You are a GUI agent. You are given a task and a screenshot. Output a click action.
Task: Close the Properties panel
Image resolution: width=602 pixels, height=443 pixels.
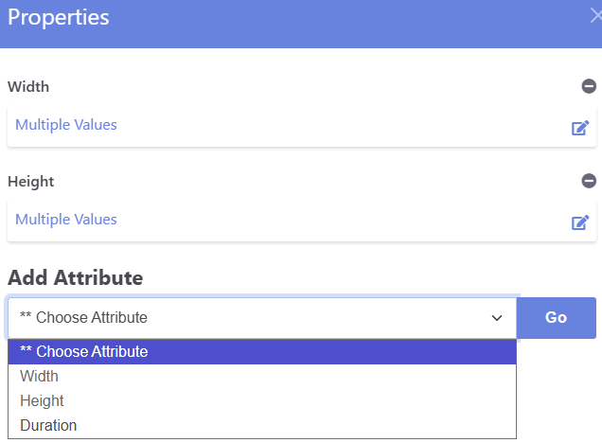pos(594,16)
